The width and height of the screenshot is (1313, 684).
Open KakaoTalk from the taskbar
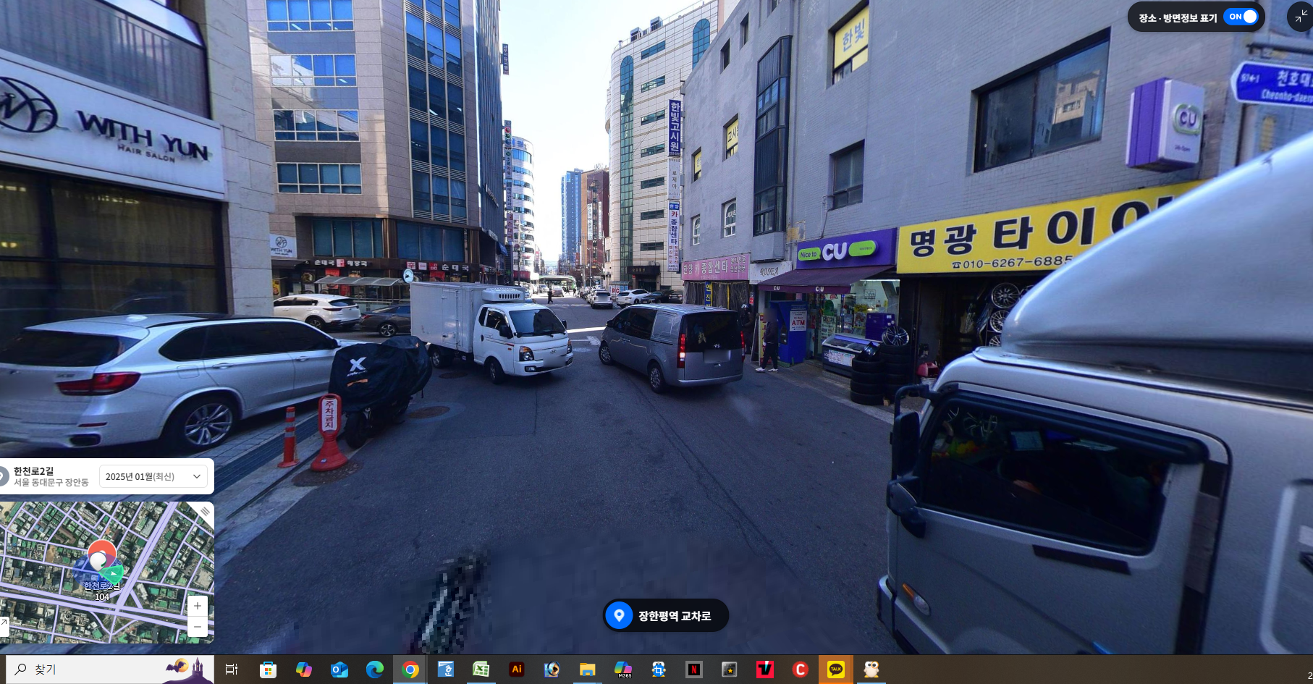pos(835,670)
